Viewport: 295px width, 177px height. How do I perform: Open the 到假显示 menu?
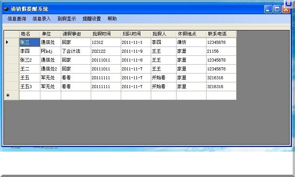(67, 18)
